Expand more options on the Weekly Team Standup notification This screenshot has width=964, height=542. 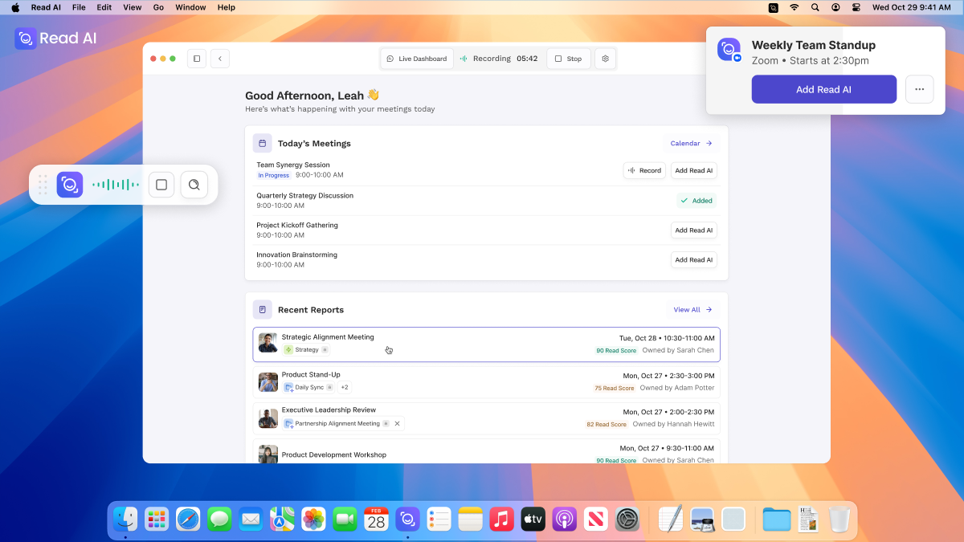919,89
